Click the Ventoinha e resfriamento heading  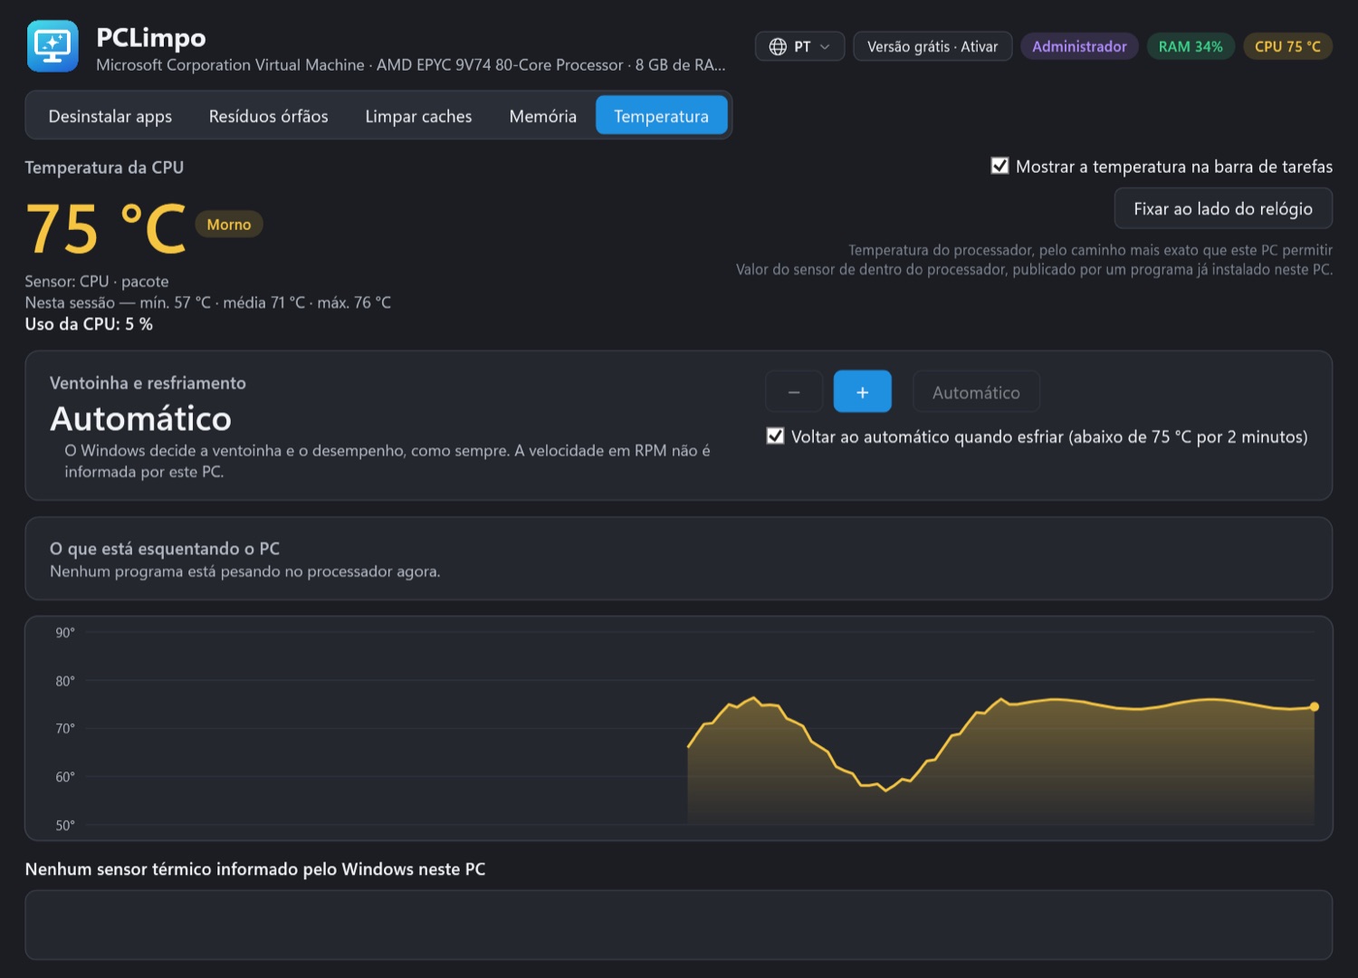pyautogui.click(x=148, y=383)
